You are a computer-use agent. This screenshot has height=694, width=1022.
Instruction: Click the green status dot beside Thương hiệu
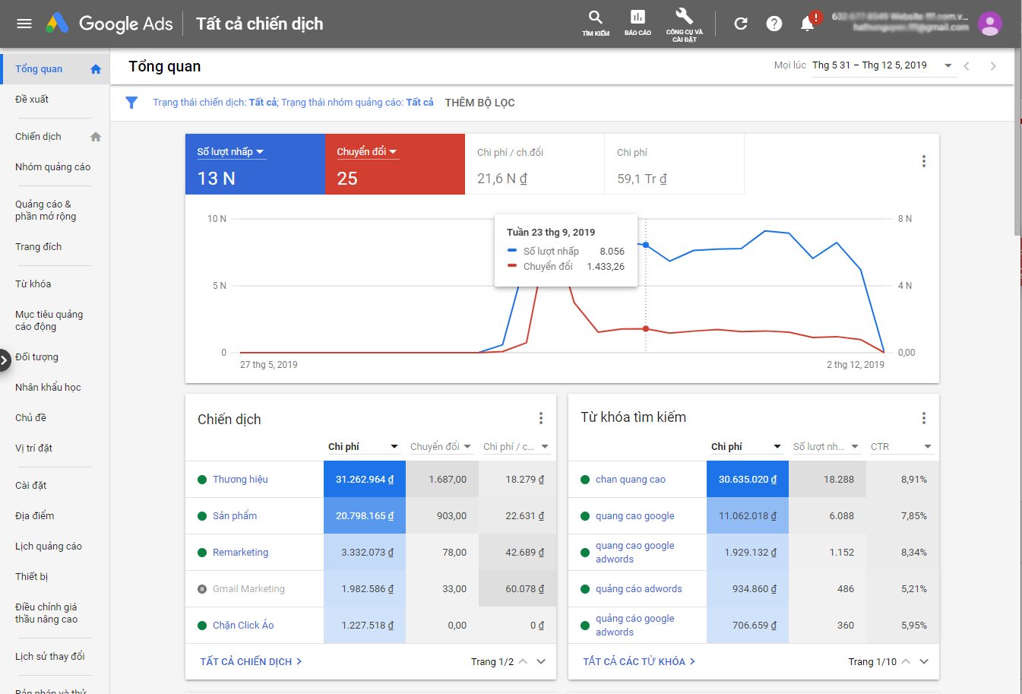pyautogui.click(x=201, y=479)
